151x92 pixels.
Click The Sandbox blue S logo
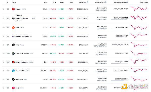[13, 71]
